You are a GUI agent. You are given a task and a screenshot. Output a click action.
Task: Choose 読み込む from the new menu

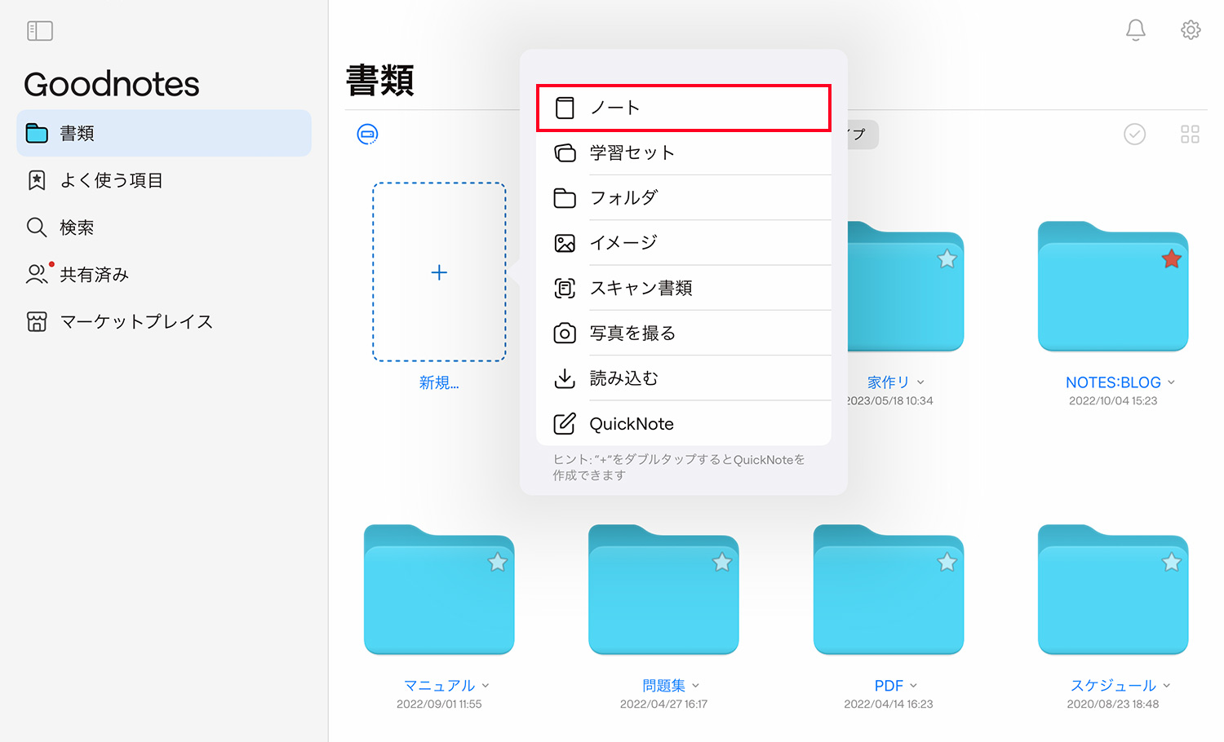(x=684, y=378)
